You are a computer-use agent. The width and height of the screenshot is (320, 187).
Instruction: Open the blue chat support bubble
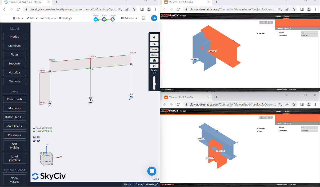[x=152, y=171]
